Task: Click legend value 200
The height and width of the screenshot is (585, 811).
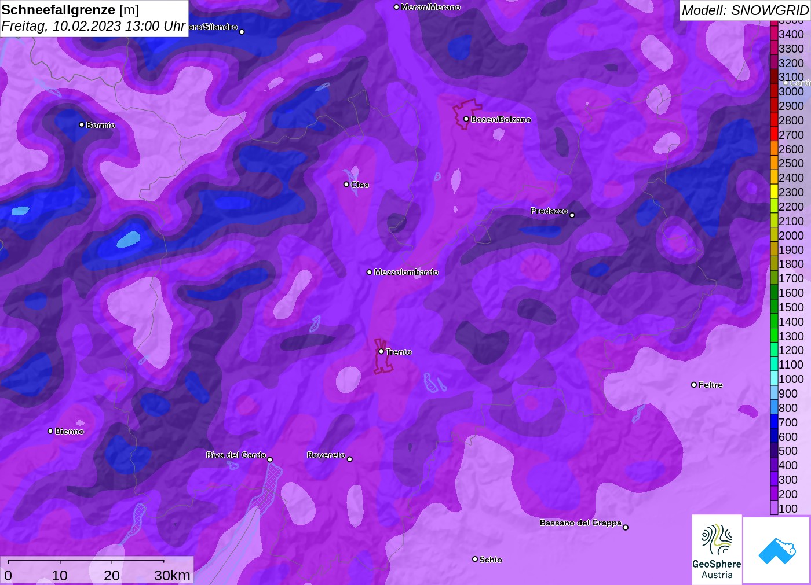Action: [x=788, y=494]
